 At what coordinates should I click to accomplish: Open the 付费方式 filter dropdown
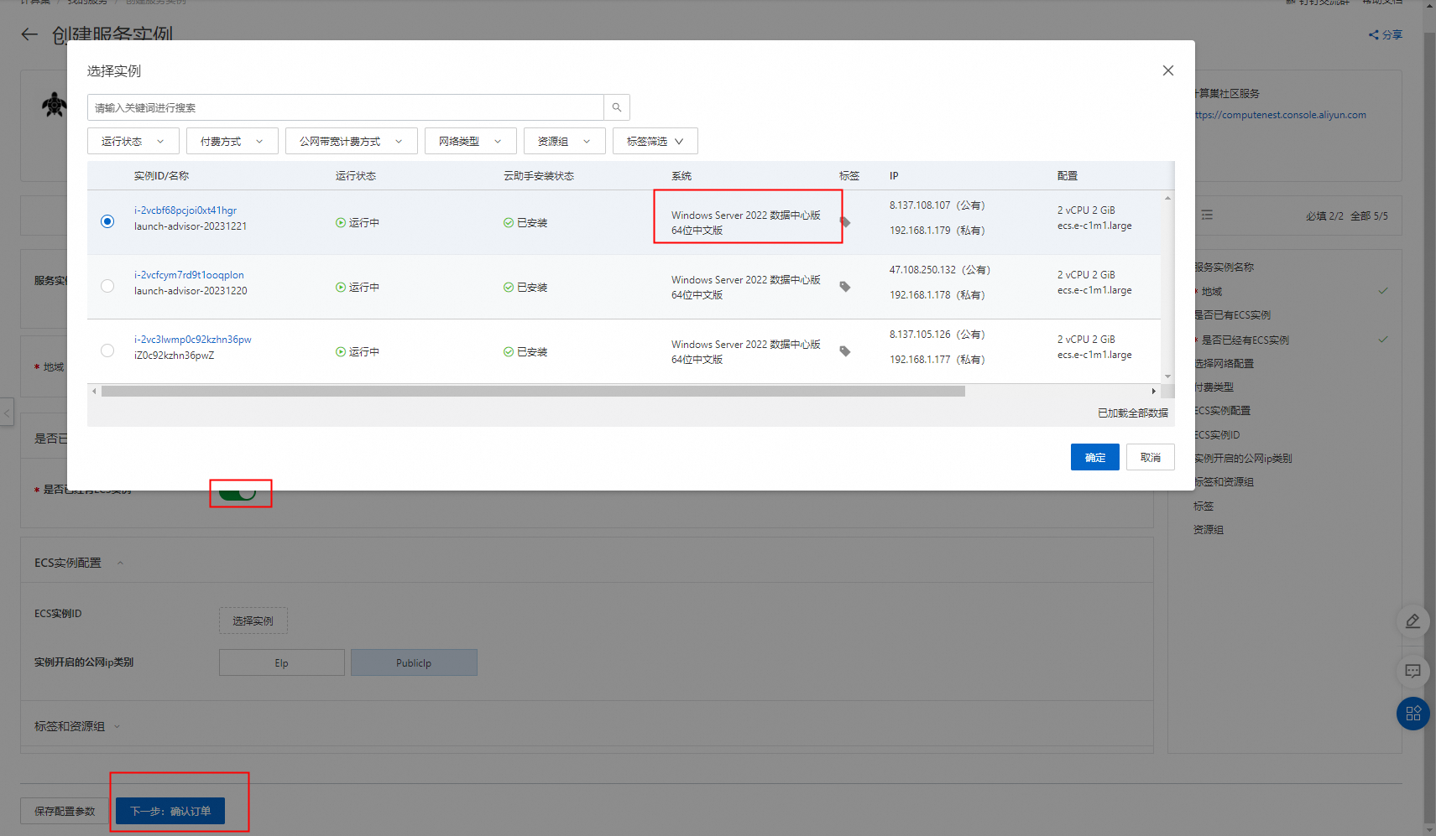pyautogui.click(x=232, y=141)
